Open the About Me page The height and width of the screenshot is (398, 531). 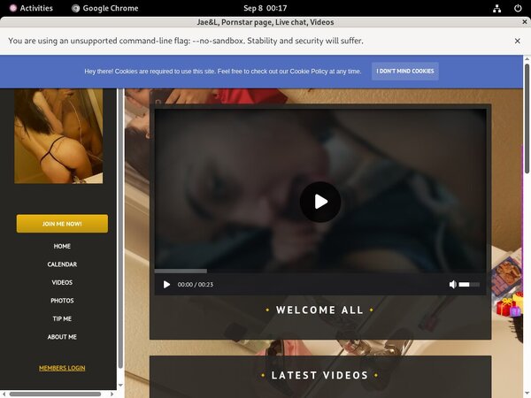(62, 337)
